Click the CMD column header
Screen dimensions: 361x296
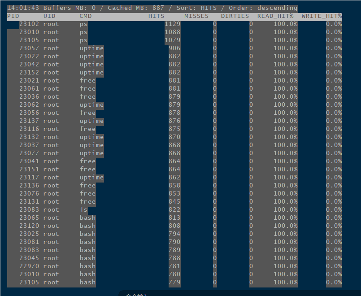[x=86, y=16]
